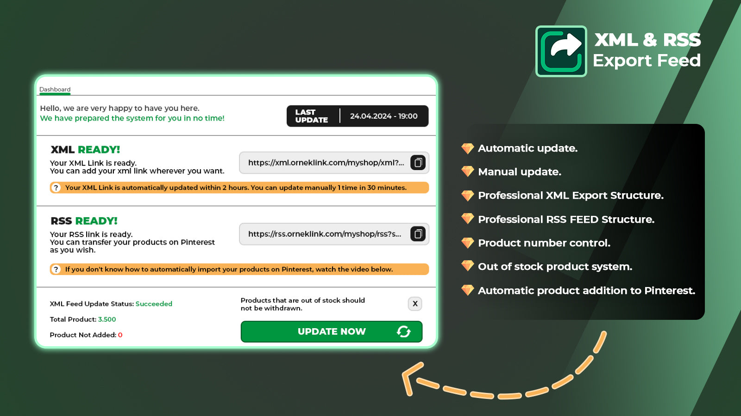Open the Dashboard tab
The width and height of the screenshot is (741, 416).
(x=55, y=90)
